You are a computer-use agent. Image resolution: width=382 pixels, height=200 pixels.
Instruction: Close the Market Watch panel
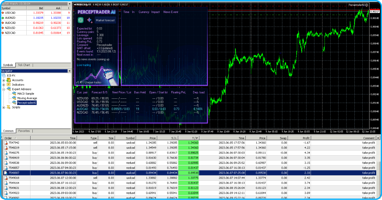tap(69, 3)
